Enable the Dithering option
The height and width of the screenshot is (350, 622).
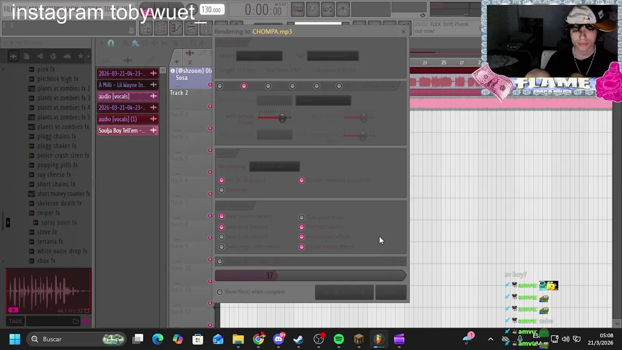(222, 190)
